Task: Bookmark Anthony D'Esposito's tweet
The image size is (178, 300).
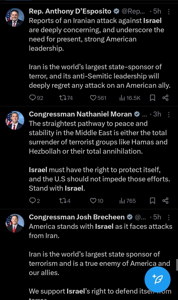Action: point(152,98)
